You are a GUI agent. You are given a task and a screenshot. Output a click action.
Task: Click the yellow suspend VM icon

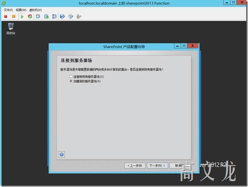point(14,16)
